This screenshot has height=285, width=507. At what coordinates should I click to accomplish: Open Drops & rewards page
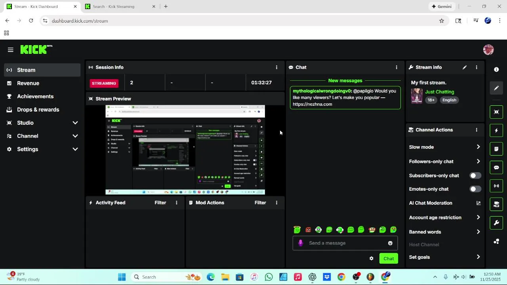pyautogui.click(x=42, y=110)
